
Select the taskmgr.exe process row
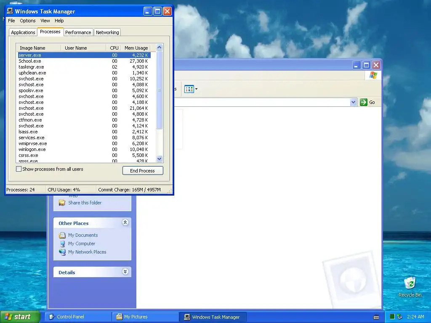tap(84, 67)
